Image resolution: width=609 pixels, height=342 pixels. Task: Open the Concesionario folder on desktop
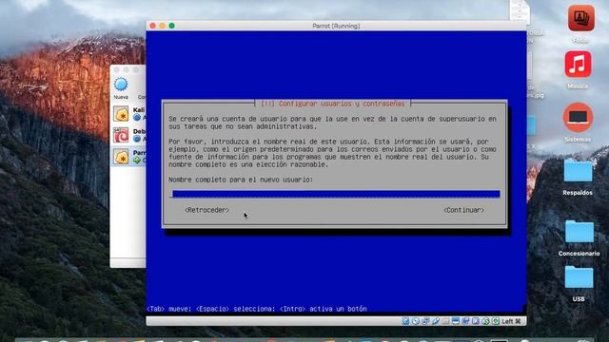(580, 232)
